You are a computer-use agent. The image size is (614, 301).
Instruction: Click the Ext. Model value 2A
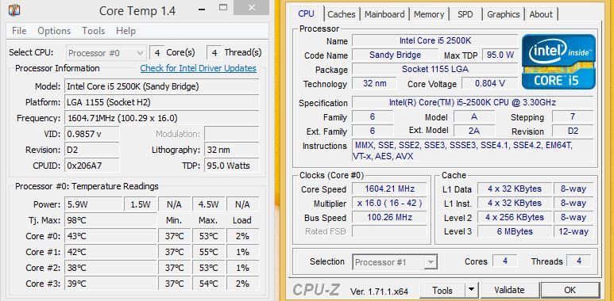[474, 131]
